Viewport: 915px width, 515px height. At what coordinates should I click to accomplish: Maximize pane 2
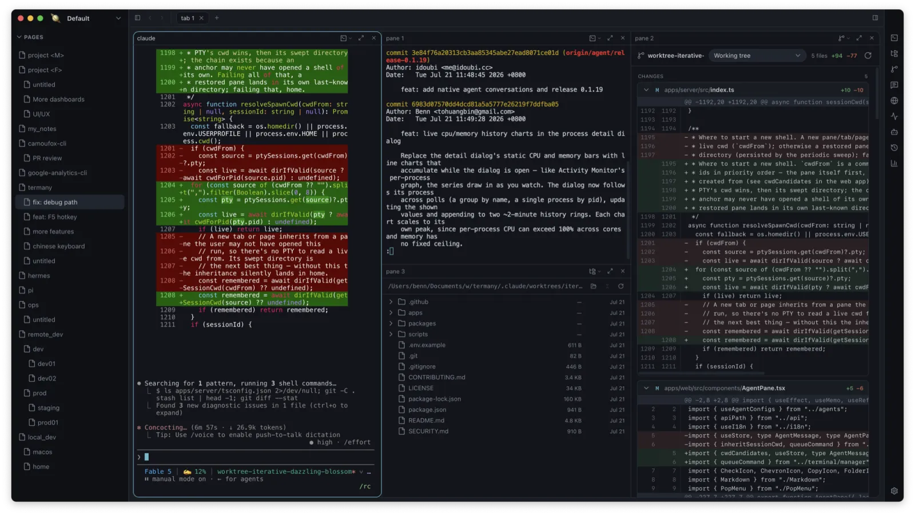(859, 38)
